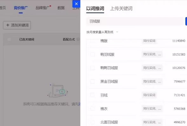Click the 同行买词 tag on 黑金羽绒服 row
The height and width of the screenshot is (126, 187).
coord(152,81)
